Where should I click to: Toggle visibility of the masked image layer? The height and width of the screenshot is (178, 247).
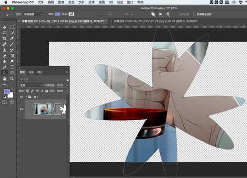click(x=21, y=109)
